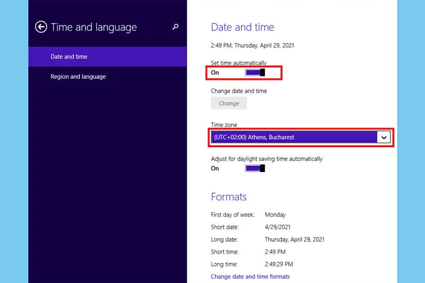Image resolution: width=425 pixels, height=283 pixels.
Task: Click the Time zone label
Action: pos(224,125)
